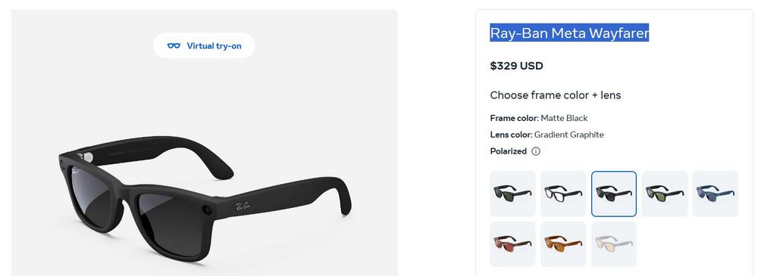Open the Virtual try-on feature
This screenshot has width=758, height=276.
tap(204, 46)
